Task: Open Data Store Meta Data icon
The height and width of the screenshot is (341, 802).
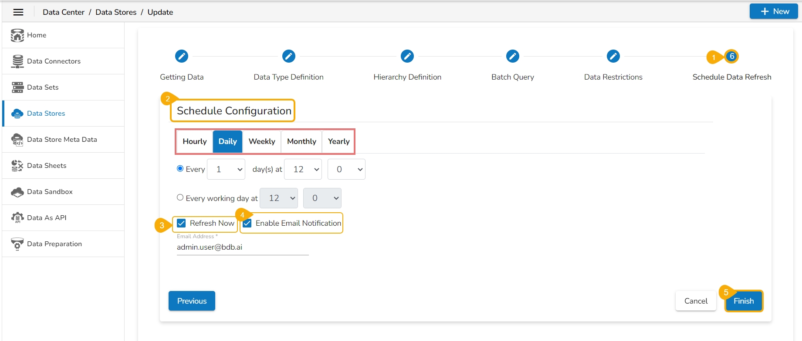Action: click(x=17, y=140)
